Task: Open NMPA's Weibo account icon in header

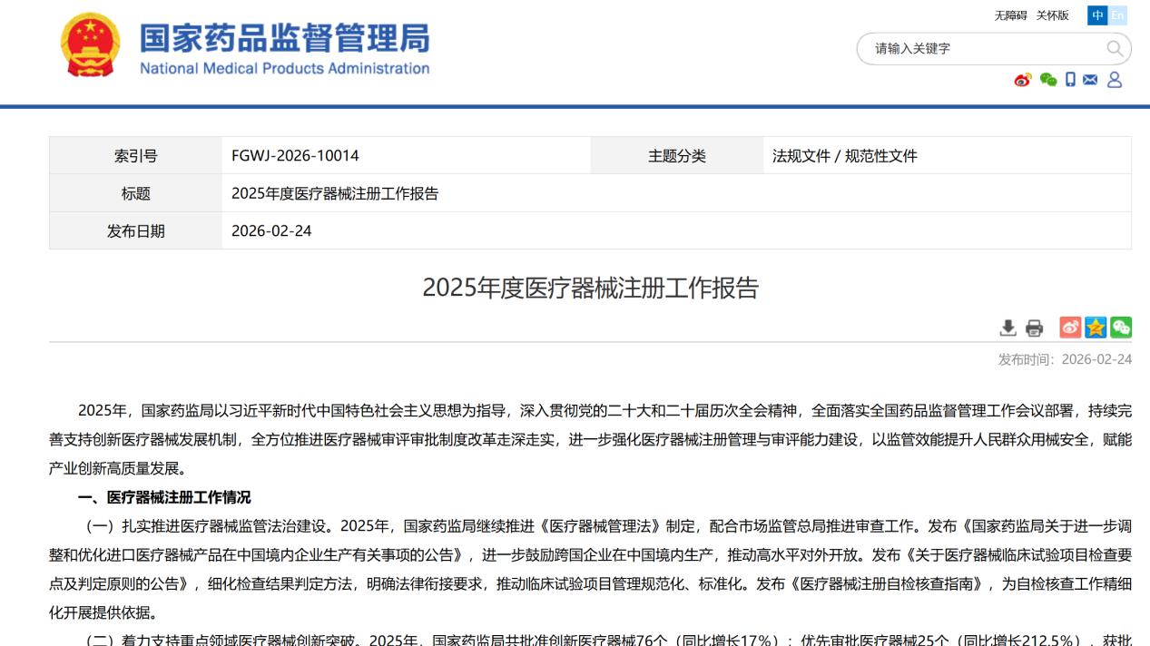Action: 1022,79
